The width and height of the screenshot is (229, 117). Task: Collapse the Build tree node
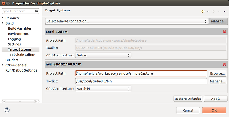click(x=3, y=23)
